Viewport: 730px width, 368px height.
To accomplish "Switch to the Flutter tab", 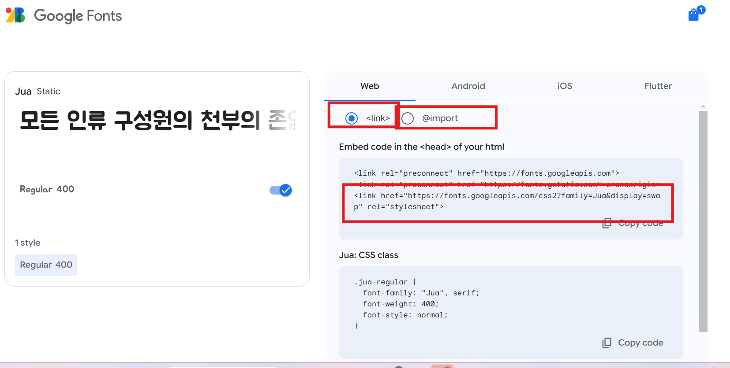I will coord(658,86).
